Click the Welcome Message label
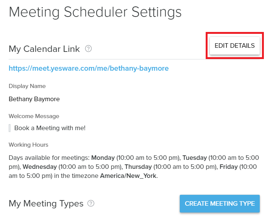 (34, 116)
